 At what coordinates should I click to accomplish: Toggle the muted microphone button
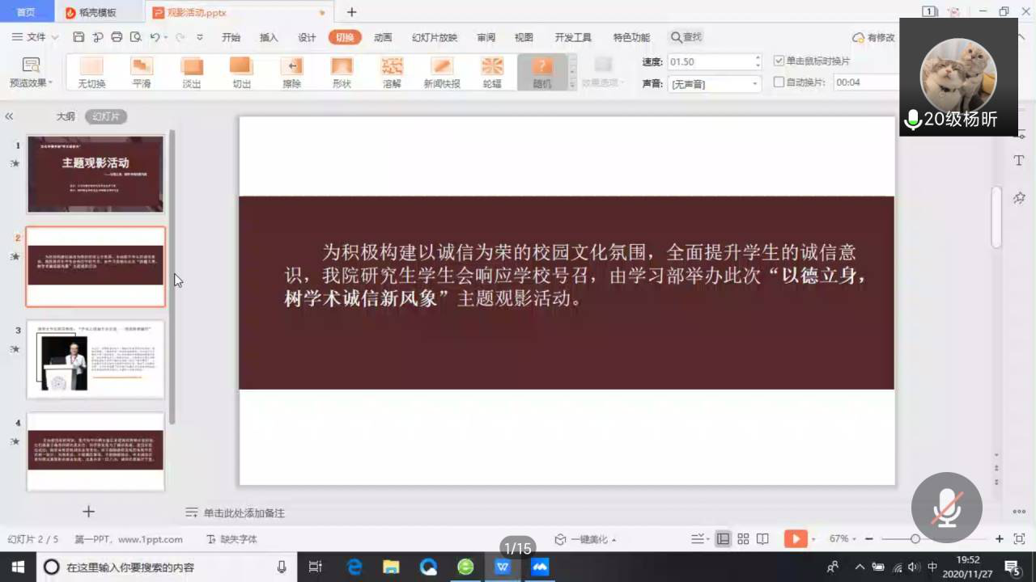pos(946,508)
